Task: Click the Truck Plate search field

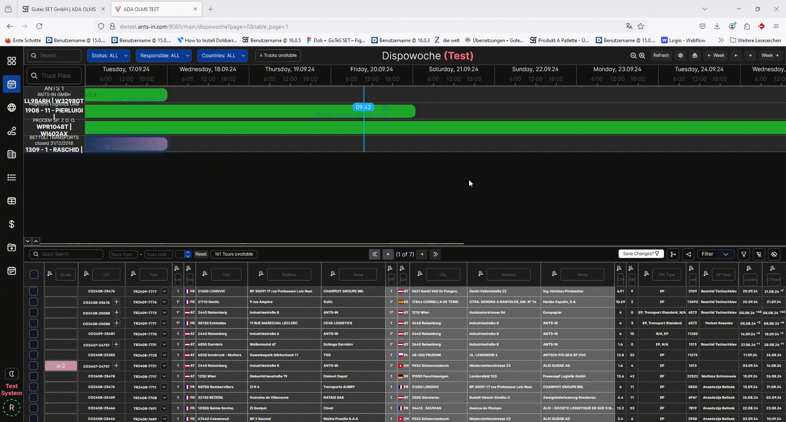Action: click(54, 76)
